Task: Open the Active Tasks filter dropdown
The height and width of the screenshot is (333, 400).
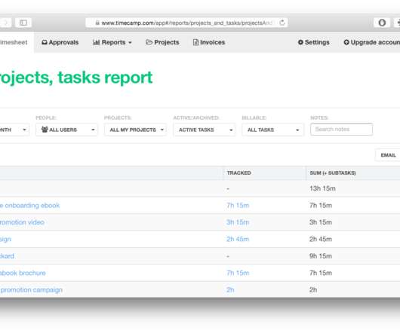Action: click(204, 130)
